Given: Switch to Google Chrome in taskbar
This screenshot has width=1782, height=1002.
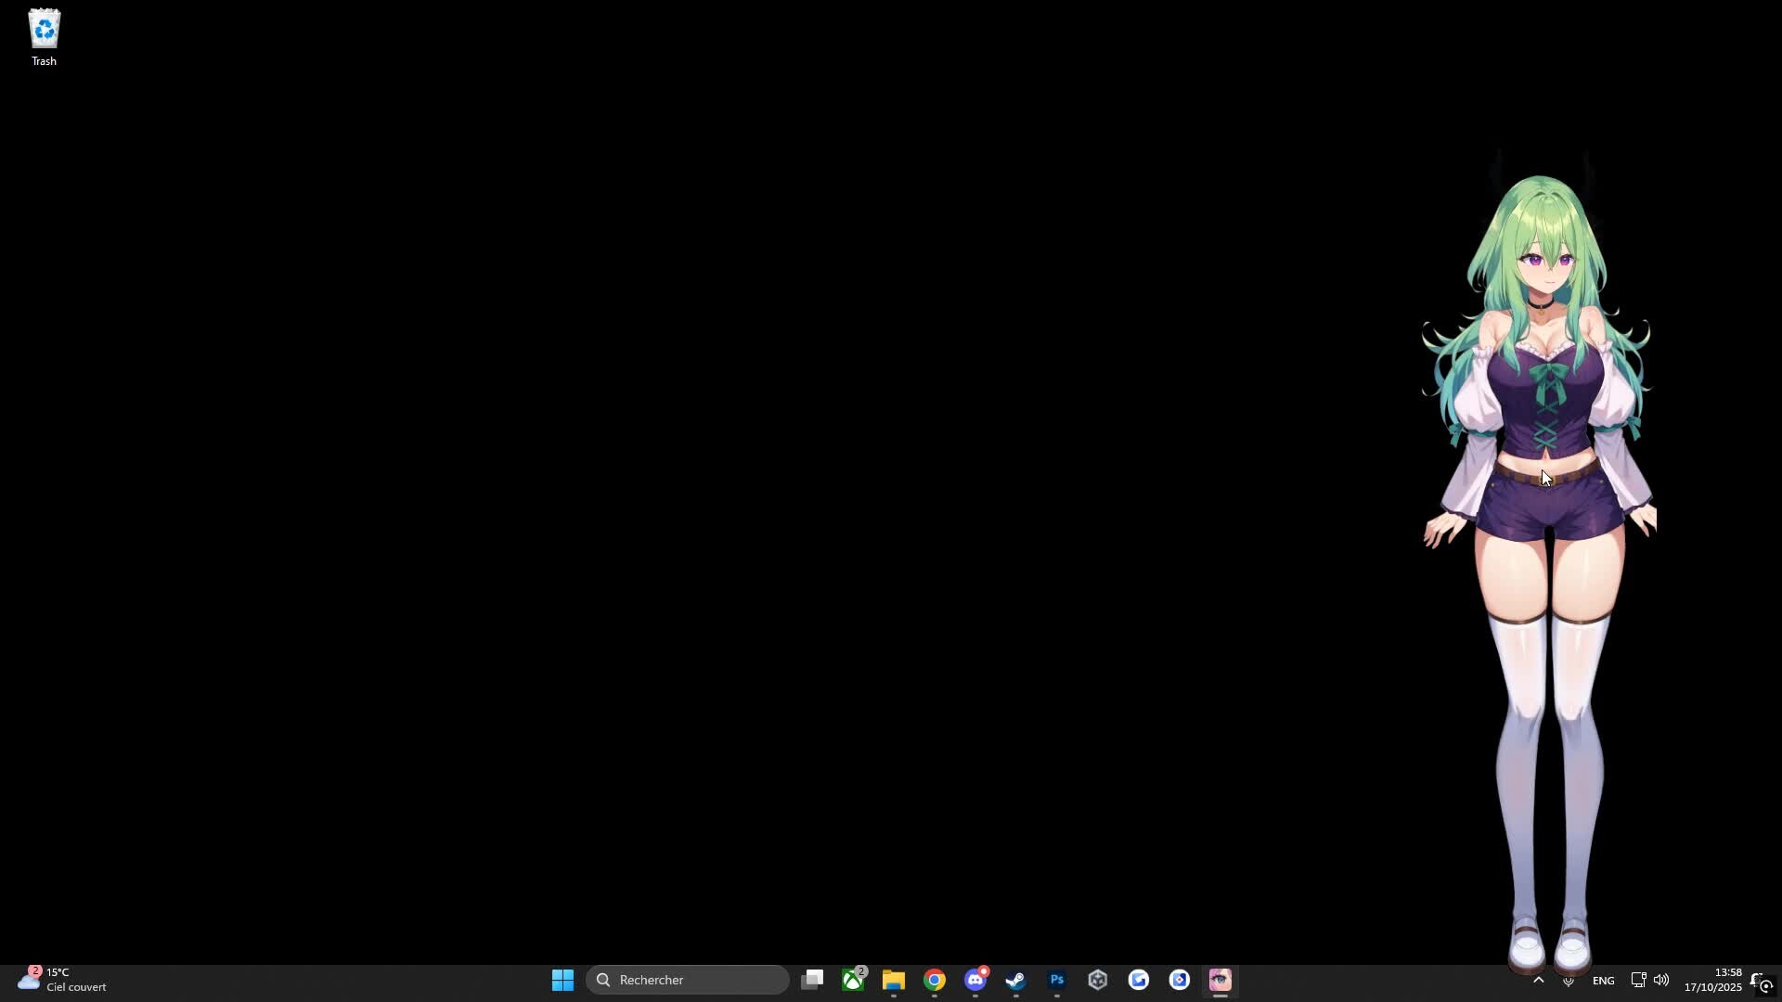Looking at the screenshot, I should 935,980.
